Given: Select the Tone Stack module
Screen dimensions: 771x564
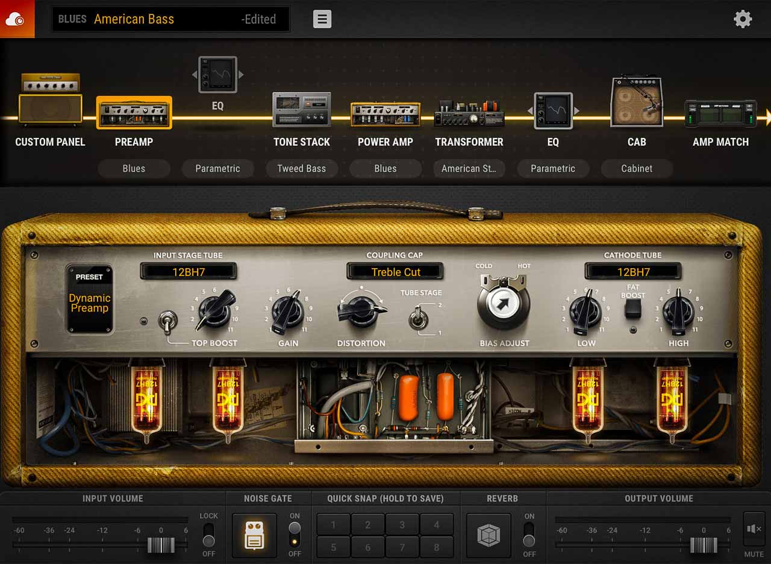Looking at the screenshot, I should point(301,109).
